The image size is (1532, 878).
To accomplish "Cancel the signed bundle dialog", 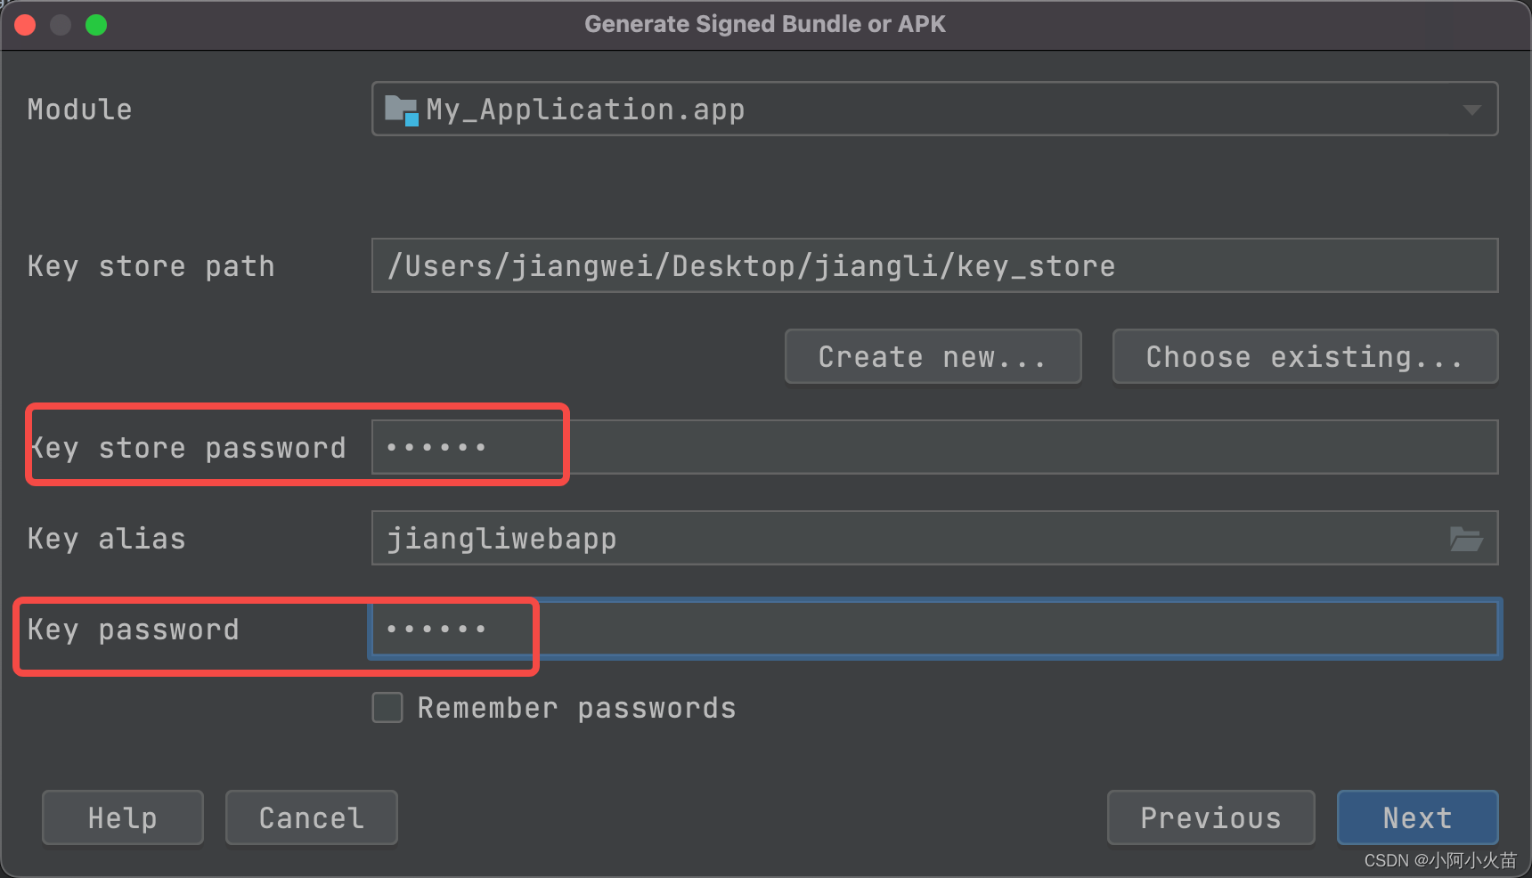I will 311,817.
